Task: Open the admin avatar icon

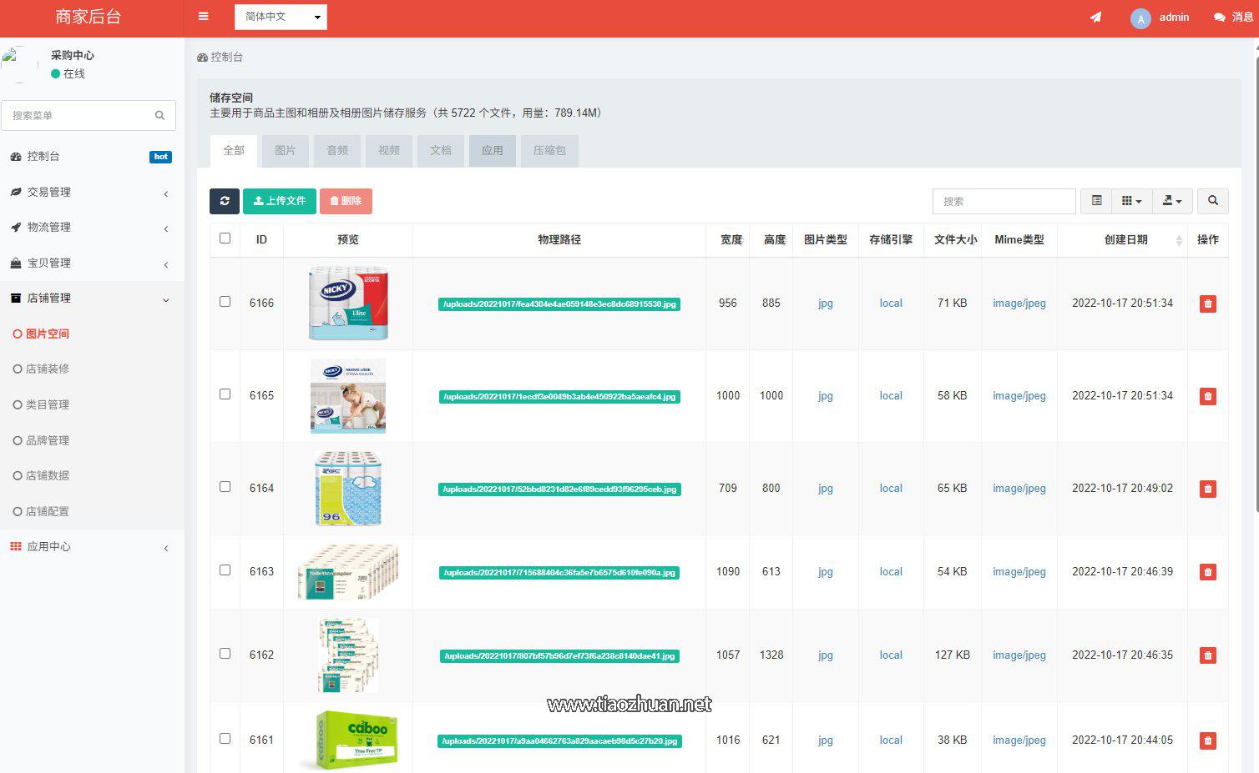Action: (x=1140, y=18)
